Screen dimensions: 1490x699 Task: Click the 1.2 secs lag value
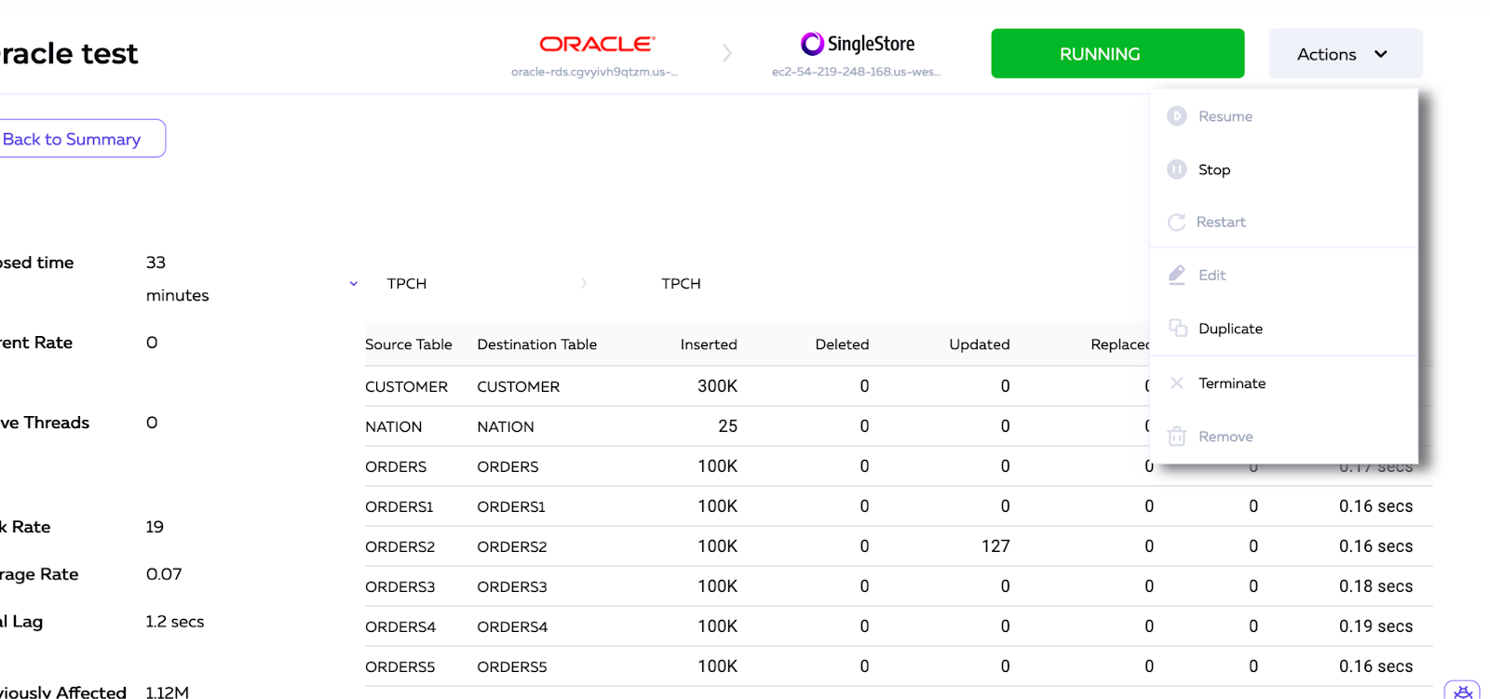(175, 622)
